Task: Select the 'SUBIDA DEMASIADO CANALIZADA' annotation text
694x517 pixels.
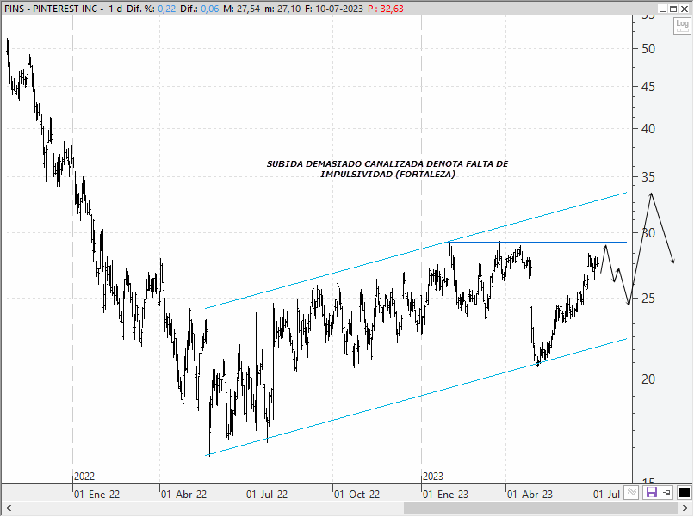Action: (387, 169)
